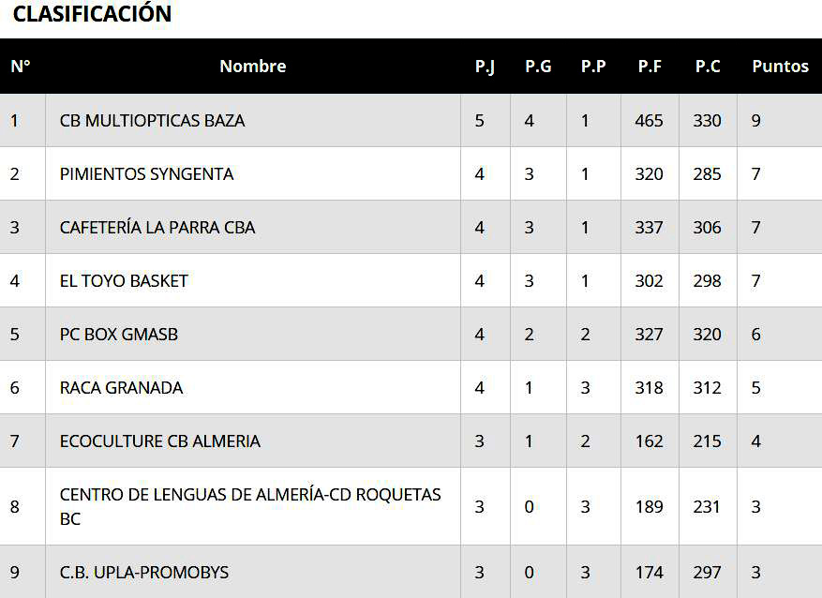This screenshot has width=822, height=598.
Task: Click the Nombre column header
Action: (252, 67)
